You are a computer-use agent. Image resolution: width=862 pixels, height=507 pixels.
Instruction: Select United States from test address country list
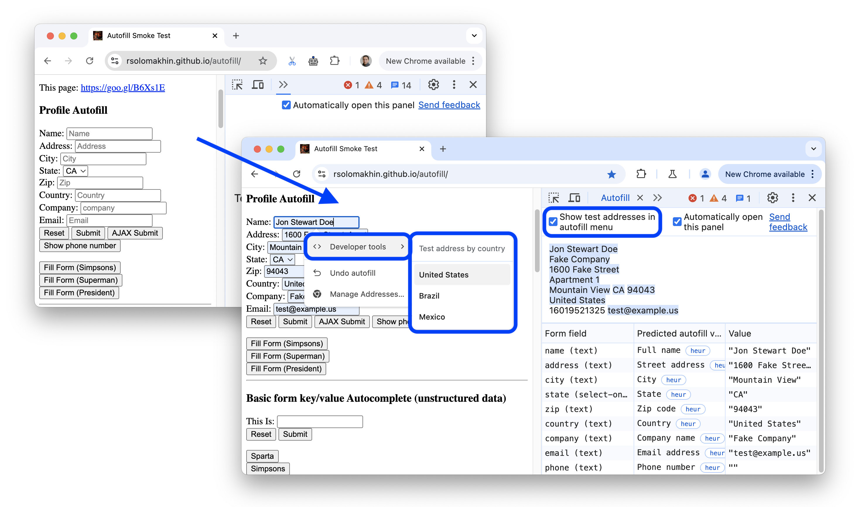[x=444, y=275]
